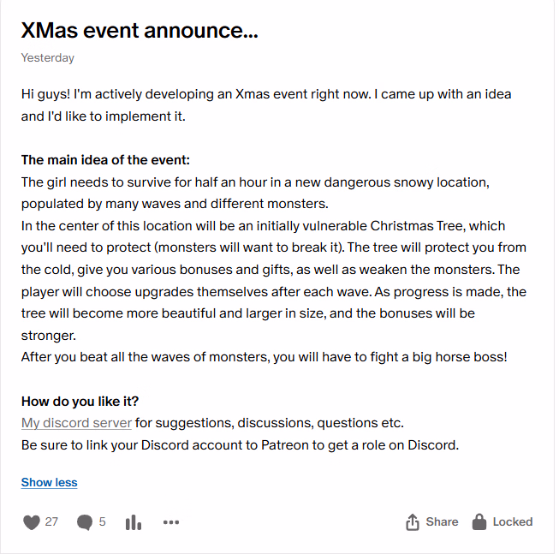Click the like count number 27
Viewport: 559px width, 554px height.
[x=51, y=521]
